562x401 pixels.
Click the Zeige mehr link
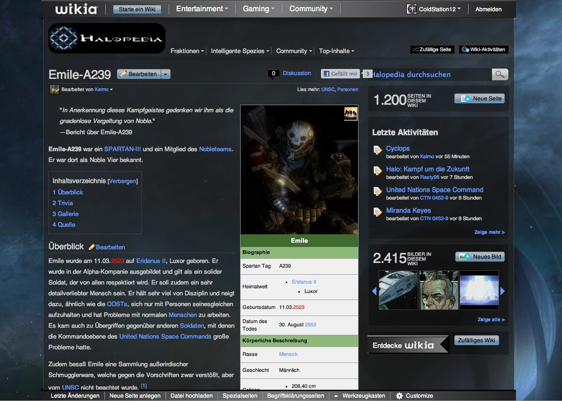(x=489, y=232)
